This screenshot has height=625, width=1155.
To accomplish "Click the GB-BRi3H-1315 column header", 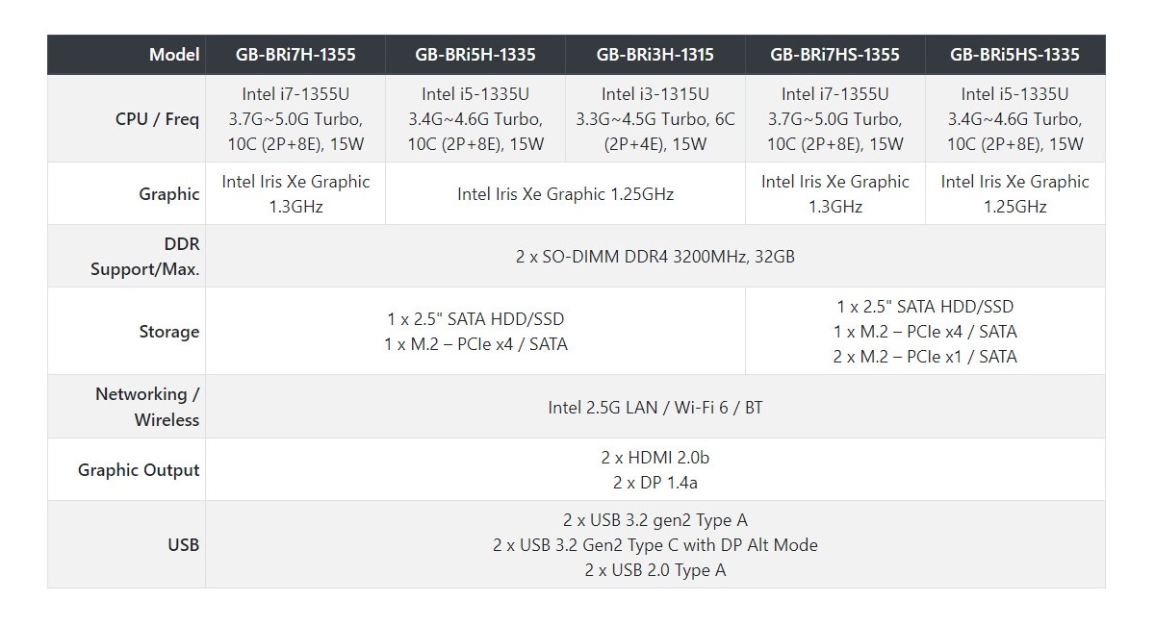I will [x=654, y=55].
